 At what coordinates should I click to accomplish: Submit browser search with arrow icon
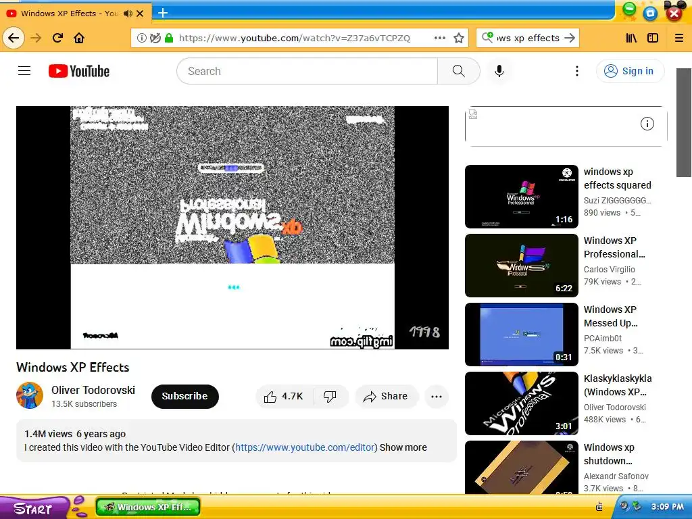tap(570, 38)
